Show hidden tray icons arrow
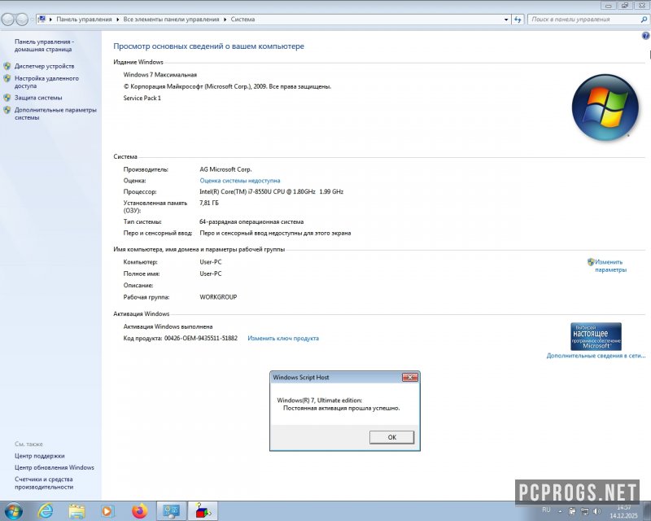651x521 pixels. (x=560, y=511)
